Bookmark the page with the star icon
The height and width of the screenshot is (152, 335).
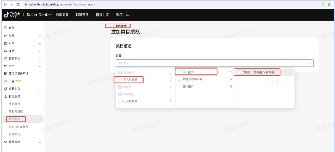pos(329,4)
